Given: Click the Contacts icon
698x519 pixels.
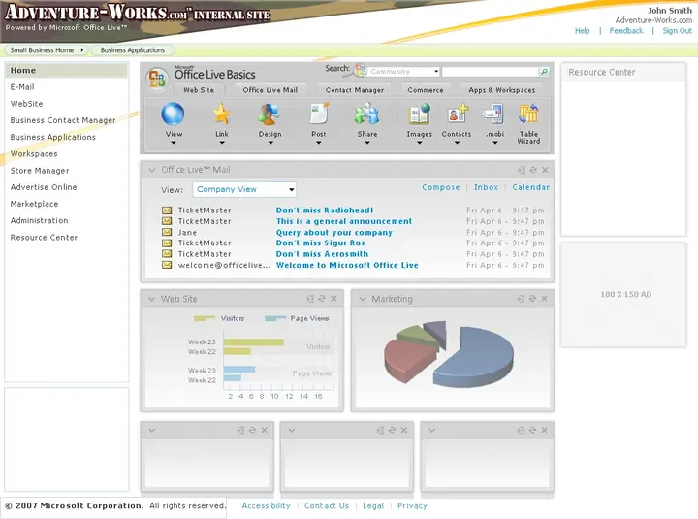Looking at the screenshot, I should (458, 114).
